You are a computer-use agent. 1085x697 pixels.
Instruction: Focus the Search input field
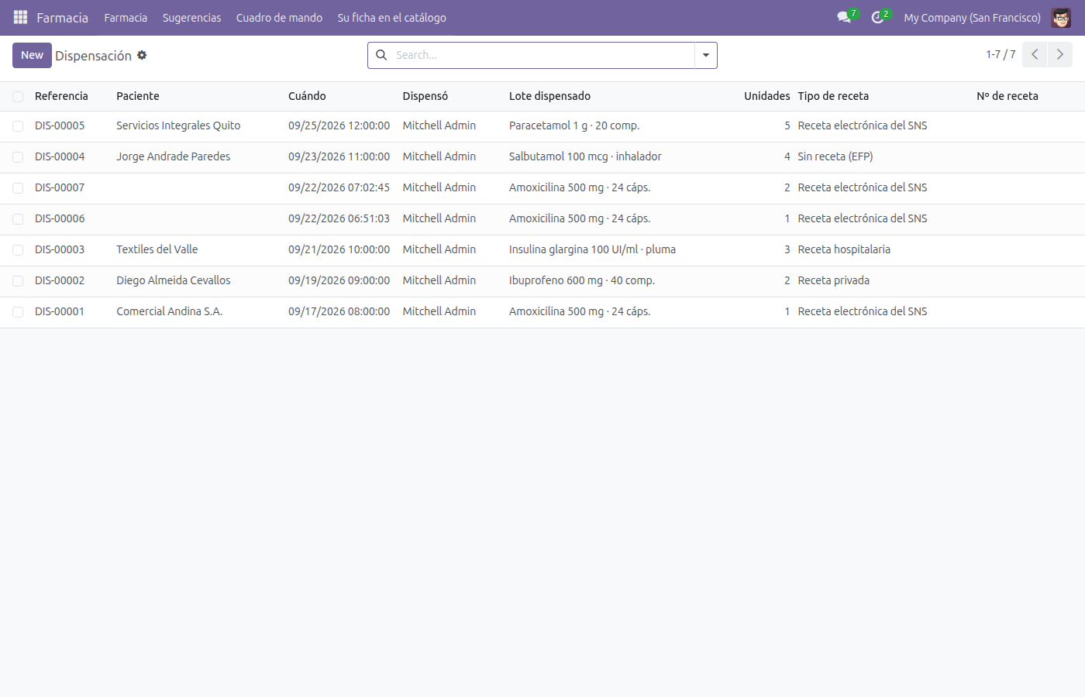(542, 55)
